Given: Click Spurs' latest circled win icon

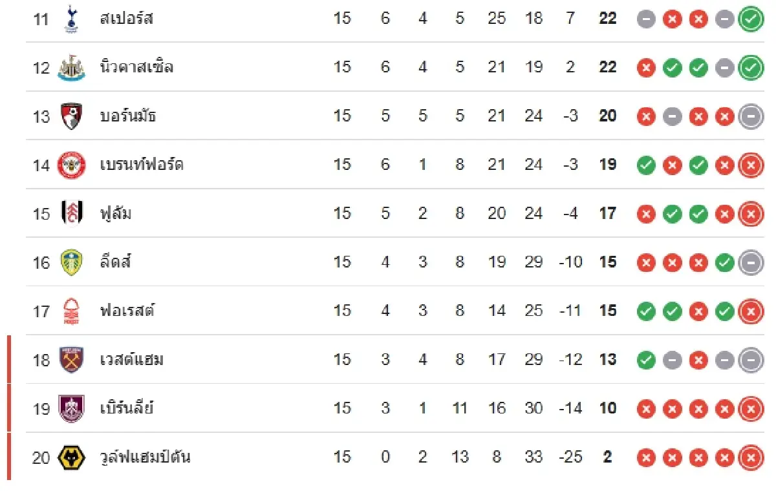Looking at the screenshot, I should click(x=751, y=19).
